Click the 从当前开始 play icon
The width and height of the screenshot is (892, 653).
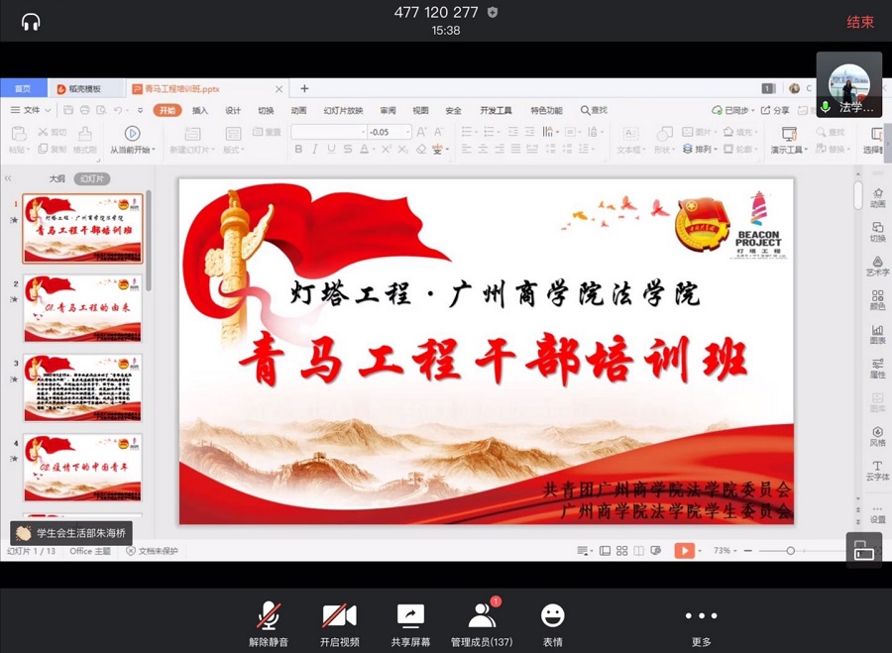click(132, 134)
